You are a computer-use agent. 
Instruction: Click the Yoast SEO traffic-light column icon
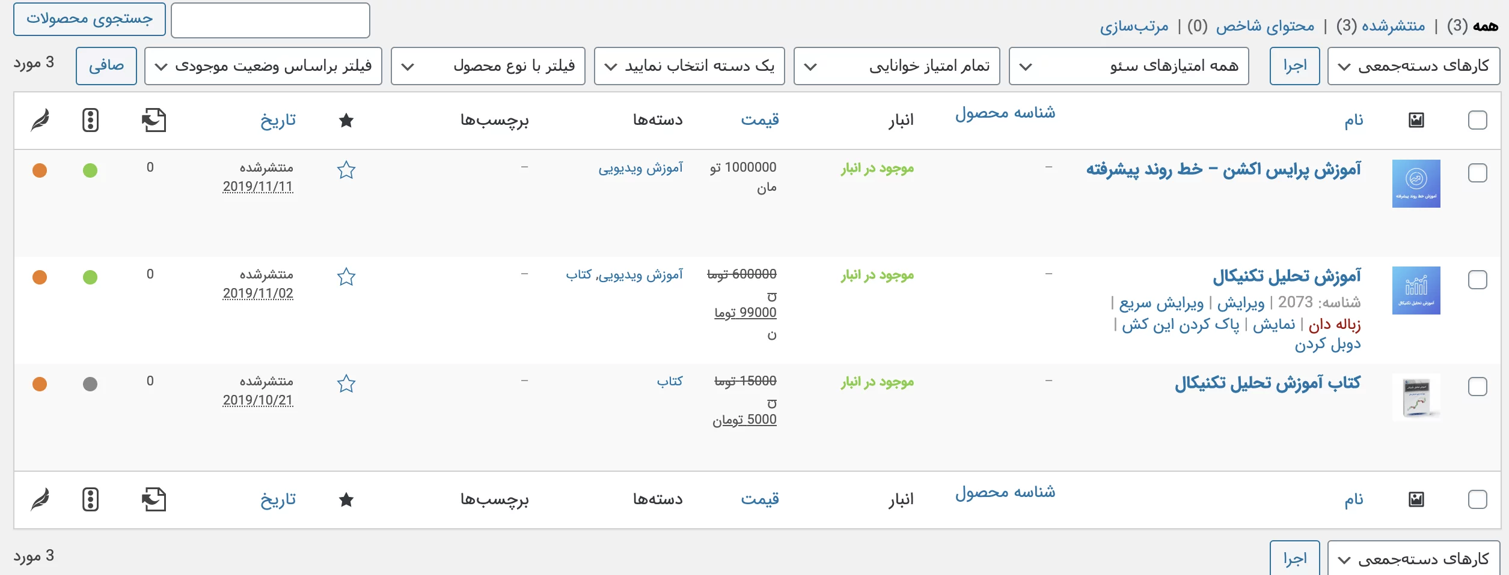tap(90, 120)
